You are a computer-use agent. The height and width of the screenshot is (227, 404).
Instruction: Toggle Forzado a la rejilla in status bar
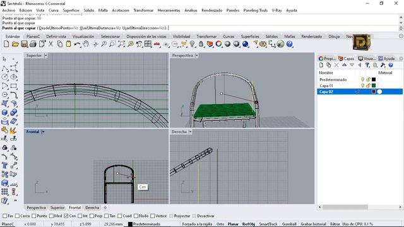(x=197, y=224)
